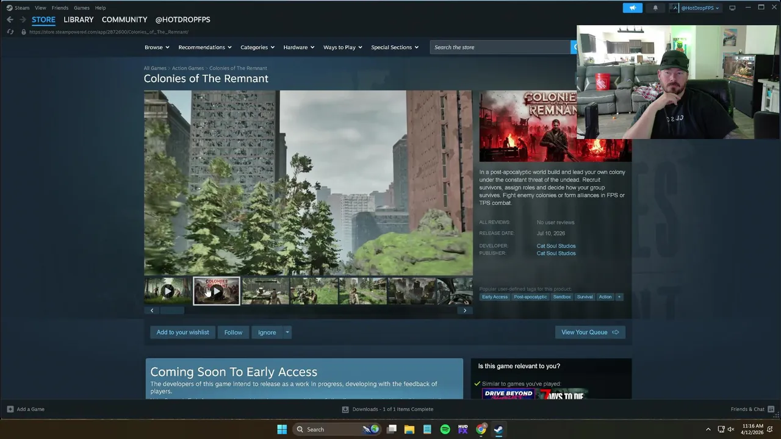
Task: Open Friends & Chat icon
Action: 771,409
